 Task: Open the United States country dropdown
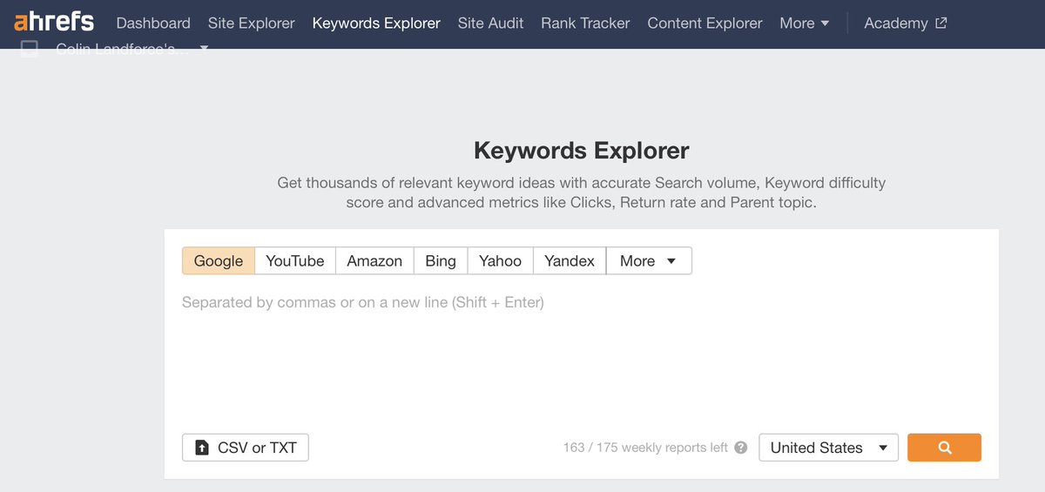point(828,448)
